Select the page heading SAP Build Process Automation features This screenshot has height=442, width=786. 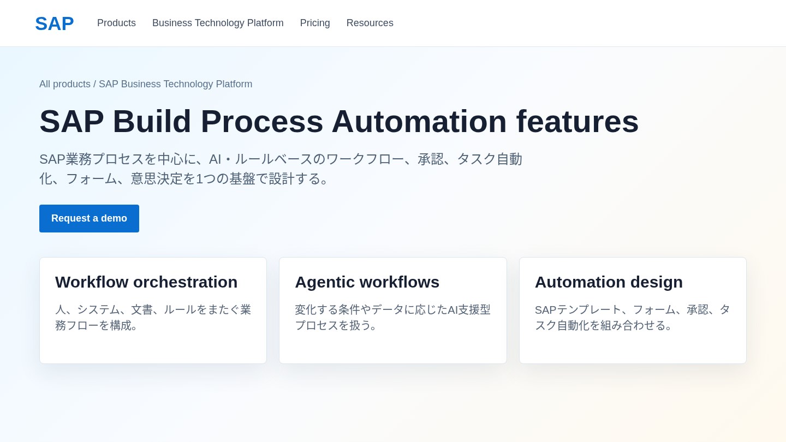[339, 121]
